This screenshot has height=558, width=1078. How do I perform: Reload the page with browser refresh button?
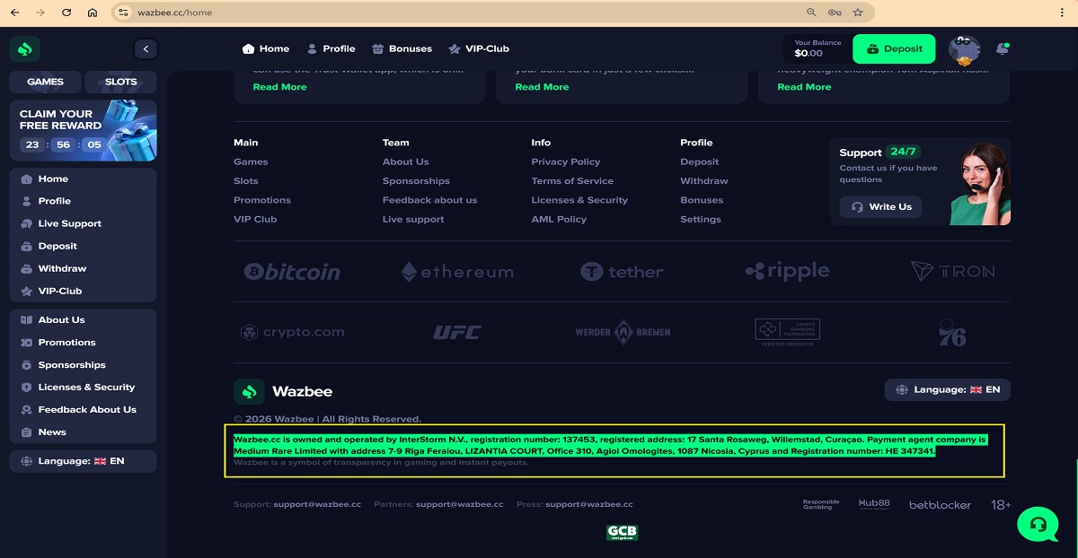click(66, 13)
